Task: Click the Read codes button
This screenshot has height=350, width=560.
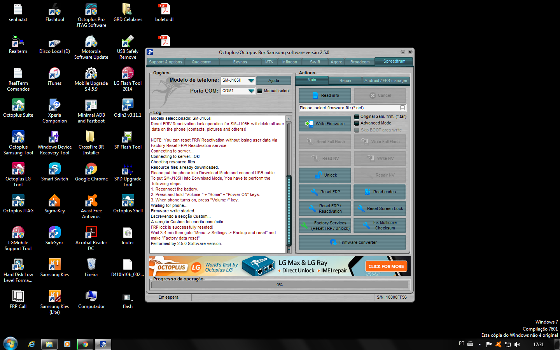Action: [x=380, y=192]
